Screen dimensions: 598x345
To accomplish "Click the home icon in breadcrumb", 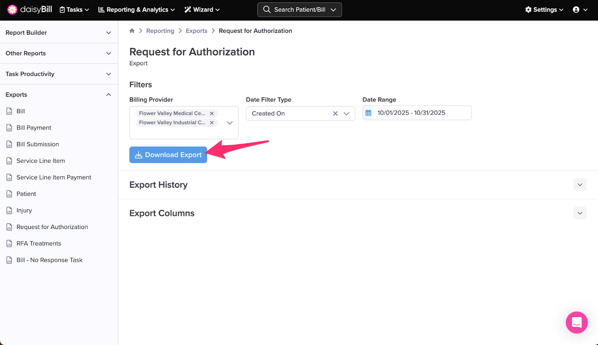I will click(132, 31).
